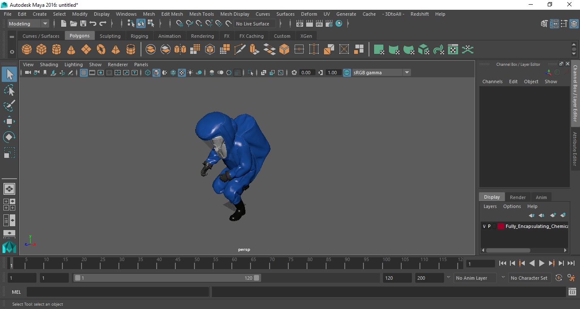Play the animation forwards
This screenshot has height=309, width=580.
pyautogui.click(x=542, y=263)
